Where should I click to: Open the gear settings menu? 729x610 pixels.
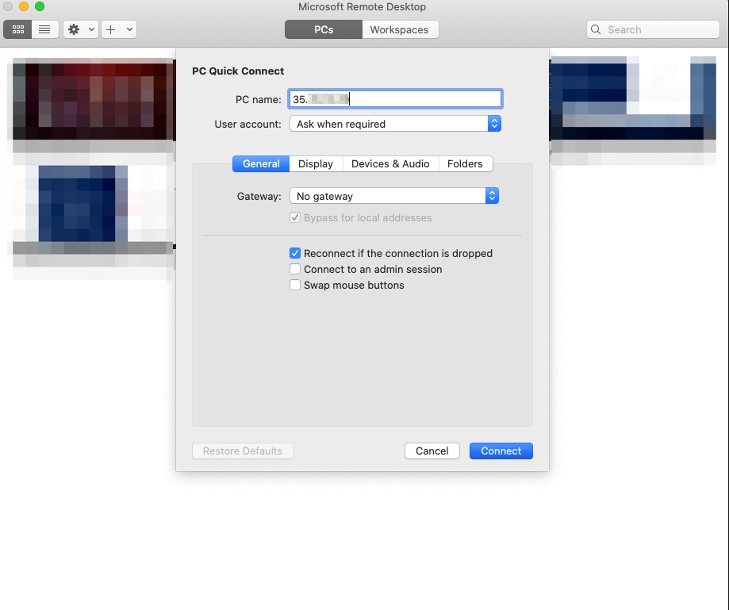81,30
